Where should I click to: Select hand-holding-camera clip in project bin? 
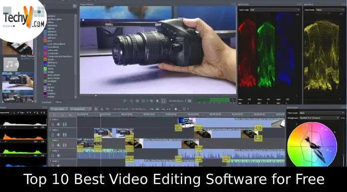click(18, 81)
